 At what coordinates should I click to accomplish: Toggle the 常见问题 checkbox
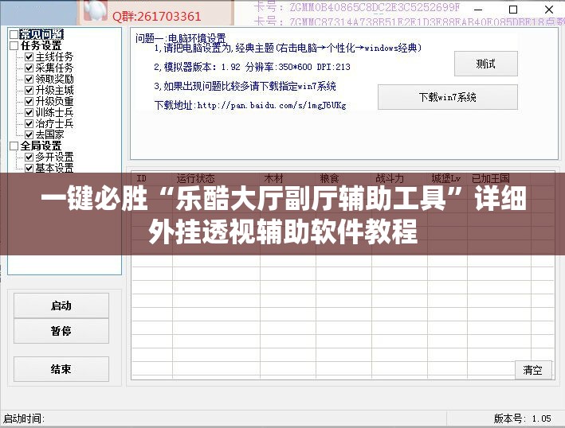coord(14,34)
